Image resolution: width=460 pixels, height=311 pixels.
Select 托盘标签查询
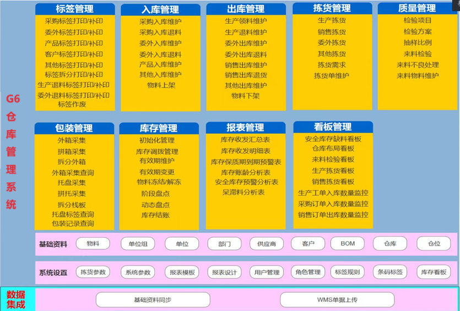(73, 214)
